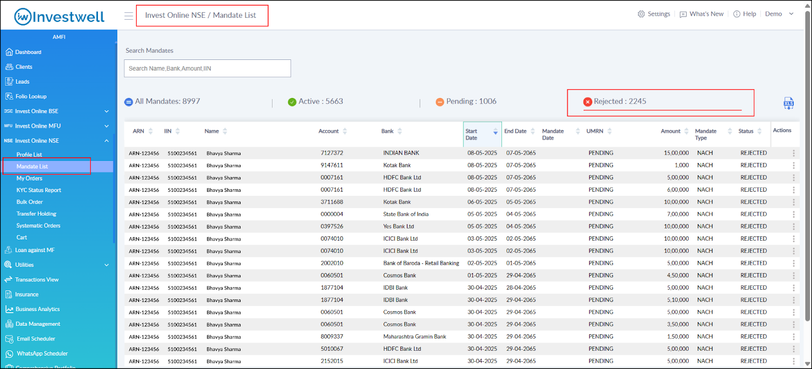The width and height of the screenshot is (812, 369).
Task: Export mandates to XLS file
Action: click(789, 104)
